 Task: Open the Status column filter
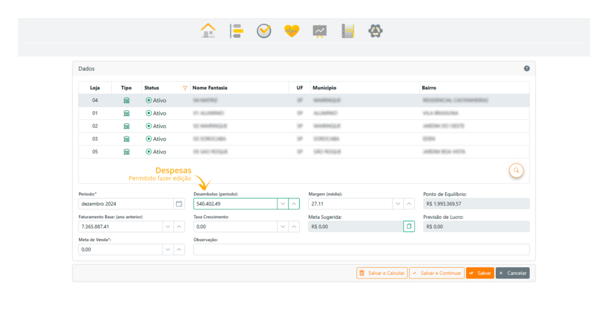[x=185, y=88]
